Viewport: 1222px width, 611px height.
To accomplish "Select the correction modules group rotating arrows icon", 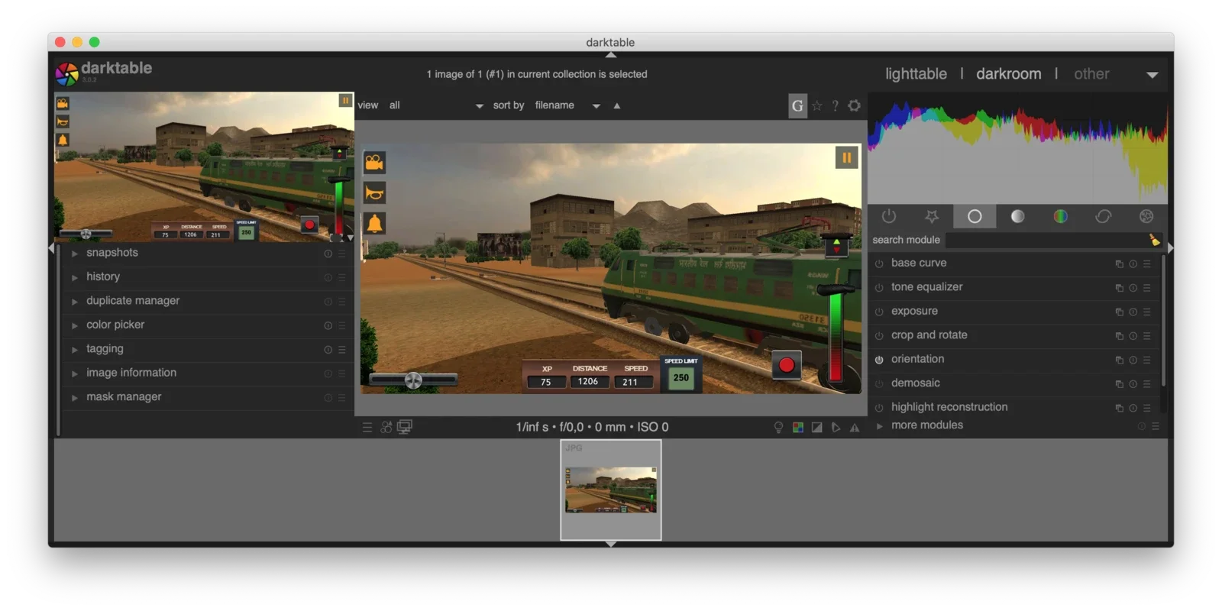I will pos(1103,217).
